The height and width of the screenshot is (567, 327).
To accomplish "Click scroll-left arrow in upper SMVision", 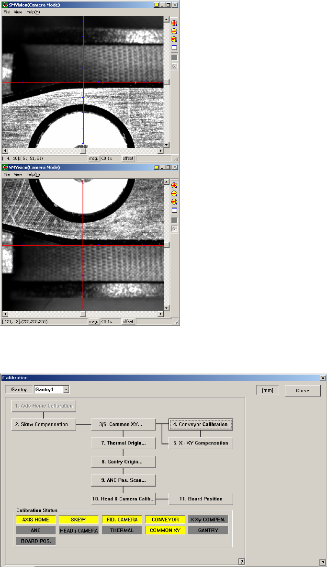I will tap(5, 151).
